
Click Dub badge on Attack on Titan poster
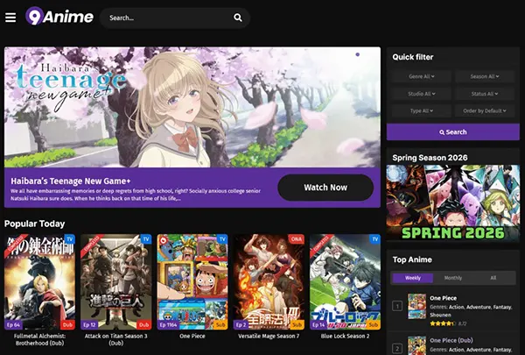pos(144,325)
